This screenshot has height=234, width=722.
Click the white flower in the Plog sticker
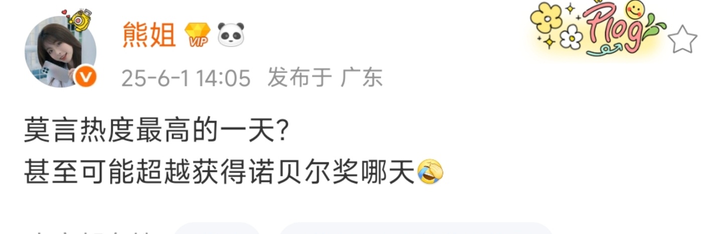point(571,37)
